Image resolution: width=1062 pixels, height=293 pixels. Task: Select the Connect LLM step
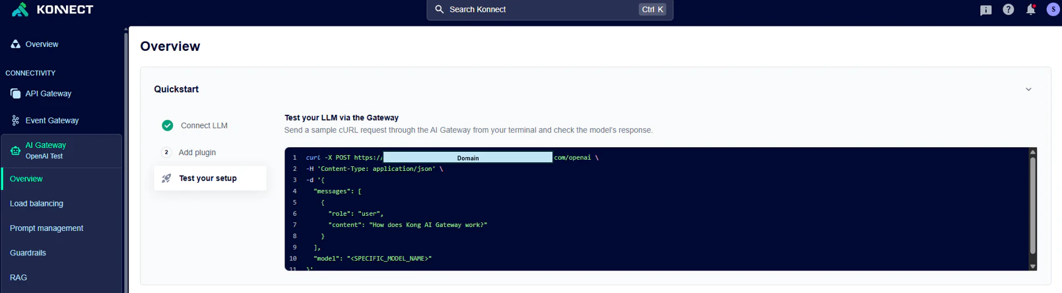click(x=204, y=125)
